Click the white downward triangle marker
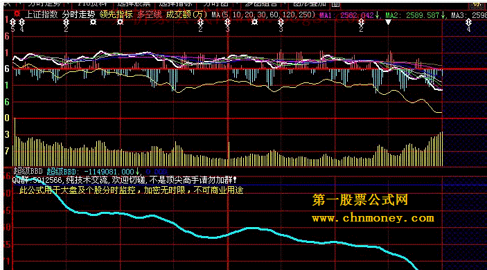 pyautogui.click(x=388, y=22)
